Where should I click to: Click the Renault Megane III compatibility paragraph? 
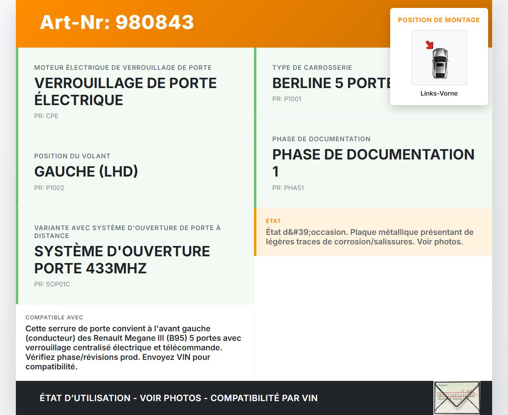(133, 348)
